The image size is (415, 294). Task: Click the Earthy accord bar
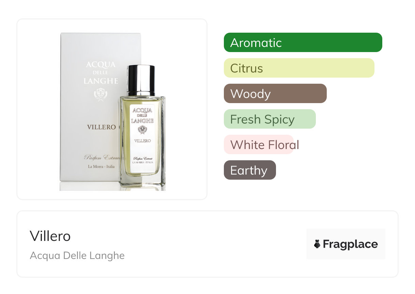tap(250, 170)
